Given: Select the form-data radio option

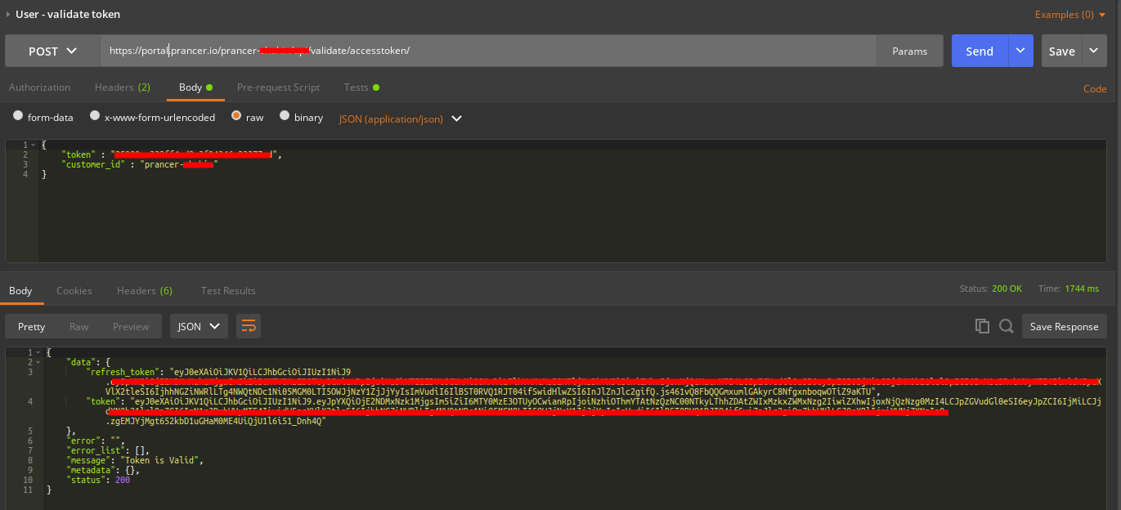Looking at the screenshot, I should tap(18, 117).
